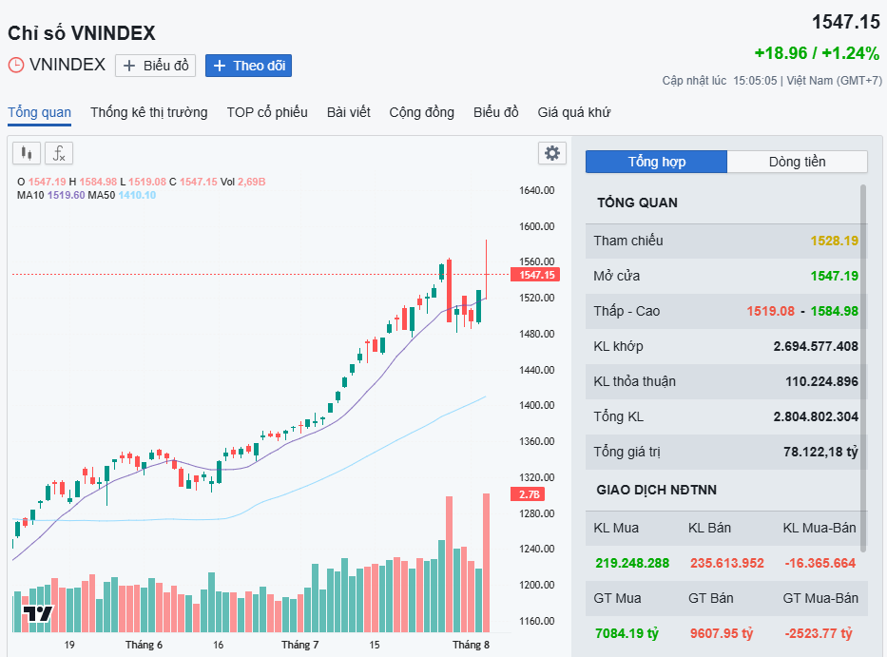The height and width of the screenshot is (657, 887).
Task: Click the 1400.00 price axis label
Action: 537,405
